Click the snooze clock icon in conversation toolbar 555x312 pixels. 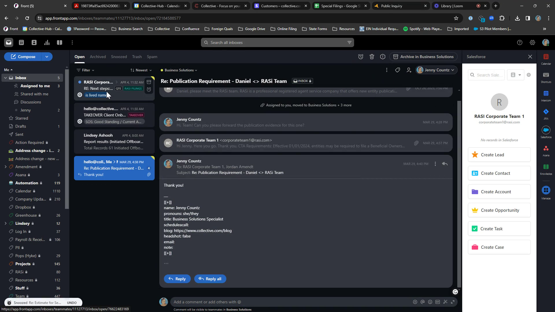[361, 57]
